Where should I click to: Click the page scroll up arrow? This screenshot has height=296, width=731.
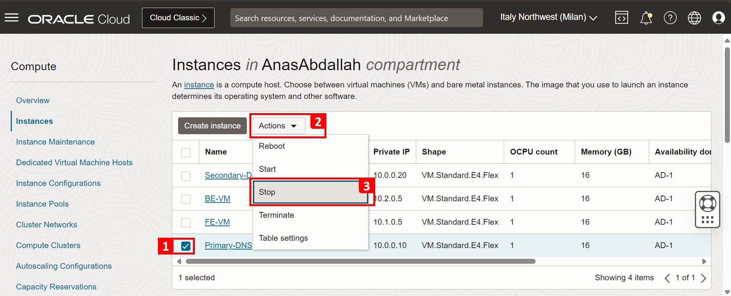pyautogui.click(x=727, y=40)
